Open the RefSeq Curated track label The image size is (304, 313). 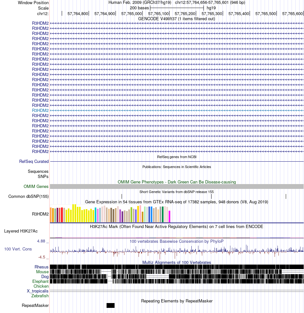[x=34, y=161]
